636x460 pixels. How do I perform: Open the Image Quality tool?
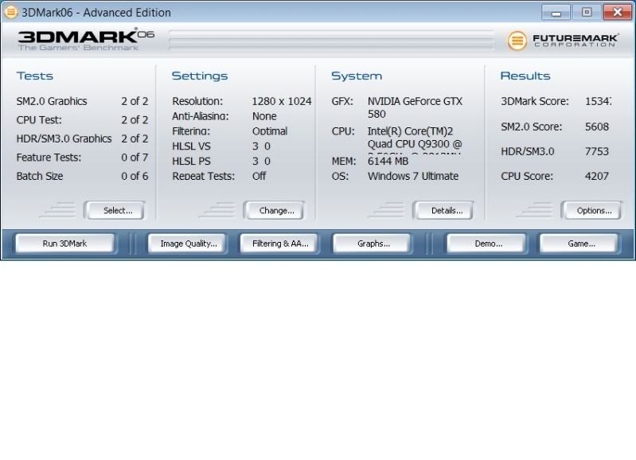[x=189, y=244]
